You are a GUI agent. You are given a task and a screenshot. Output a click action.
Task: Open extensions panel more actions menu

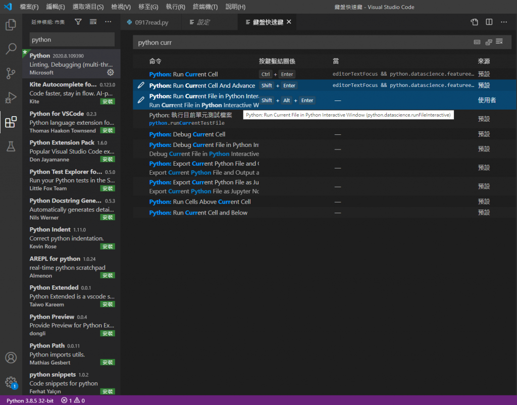click(108, 22)
